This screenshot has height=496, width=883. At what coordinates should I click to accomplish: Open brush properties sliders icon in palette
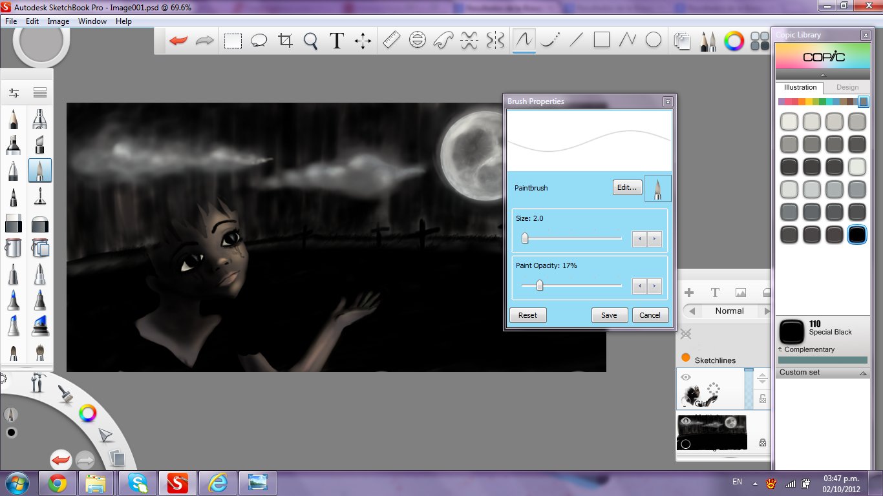click(x=14, y=93)
